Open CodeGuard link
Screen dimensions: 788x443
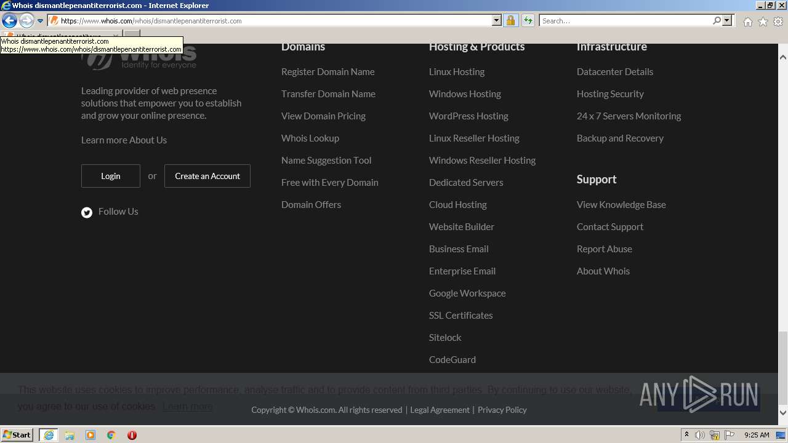452,360
